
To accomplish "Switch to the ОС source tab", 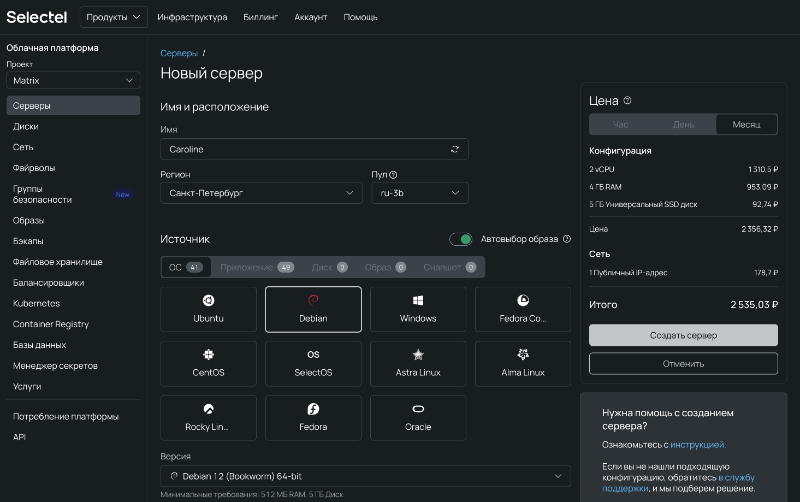I will [x=186, y=267].
